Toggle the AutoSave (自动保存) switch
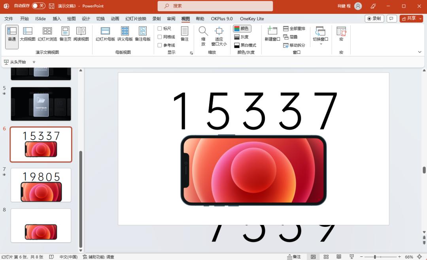Viewport: 427px width, 260px height. [x=38, y=6]
